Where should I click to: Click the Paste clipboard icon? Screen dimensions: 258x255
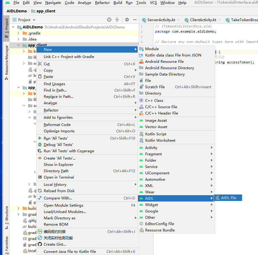(40, 77)
